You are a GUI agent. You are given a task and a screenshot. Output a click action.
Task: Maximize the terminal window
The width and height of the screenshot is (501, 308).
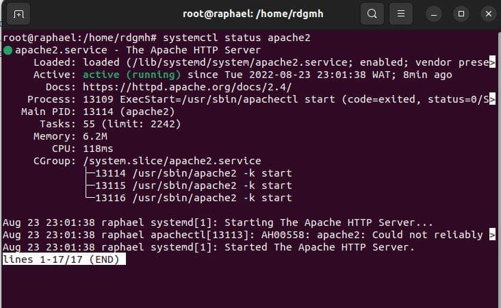click(461, 14)
